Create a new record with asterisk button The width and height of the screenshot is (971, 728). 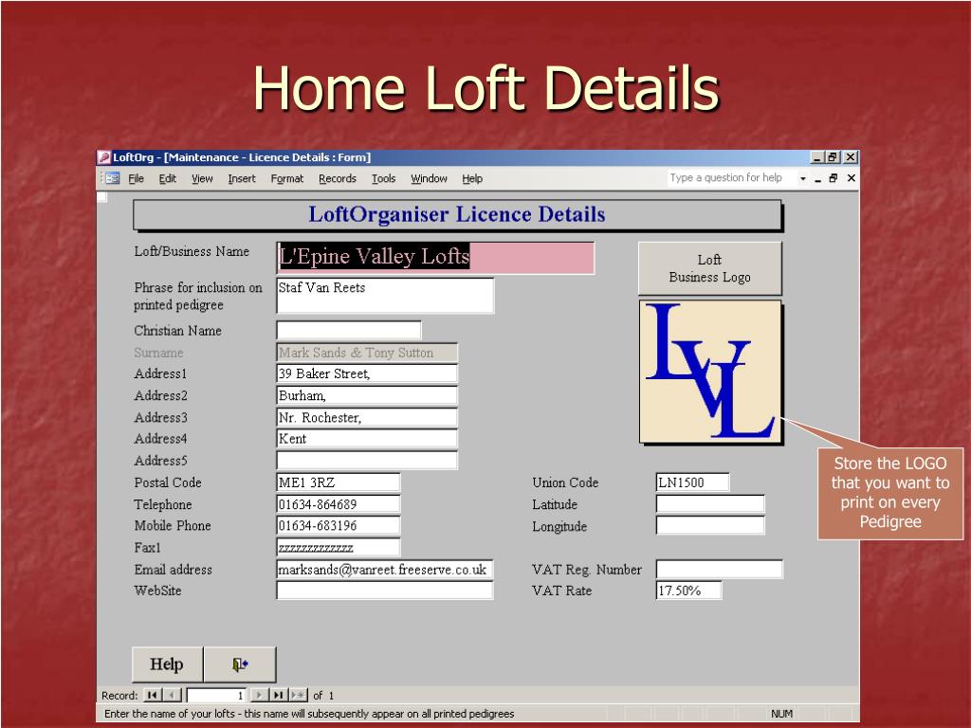point(298,695)
